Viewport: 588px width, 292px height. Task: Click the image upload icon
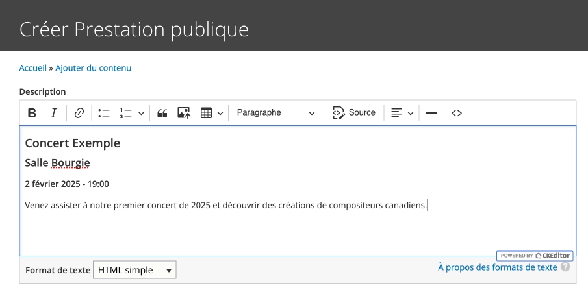(x=184, y=113)
